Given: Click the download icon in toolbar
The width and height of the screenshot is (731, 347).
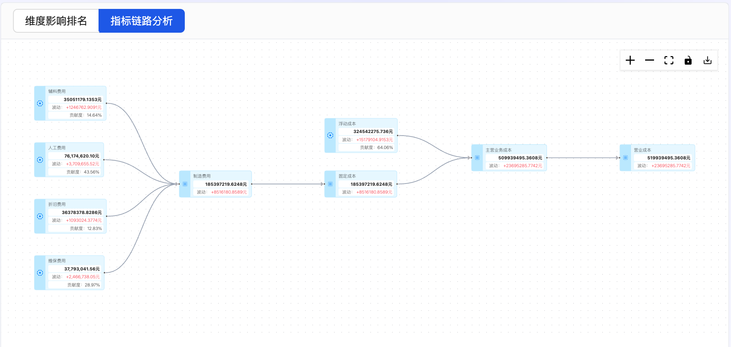Looking at the screenshot, I should tap(708, 61).
